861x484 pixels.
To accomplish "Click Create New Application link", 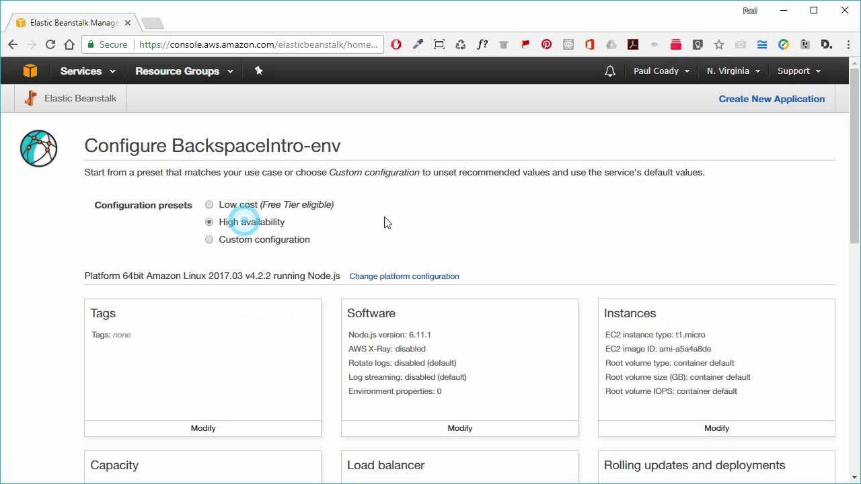I will [772, 99].
